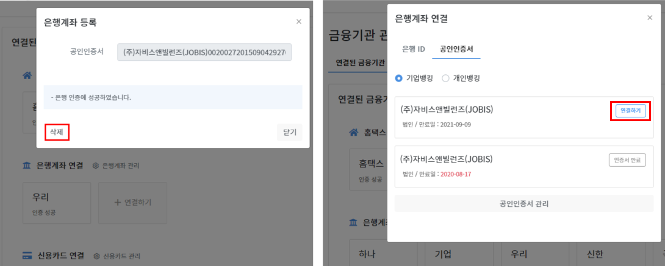Click the gear icon next to 은행계좌 관리
This screenshot has width=665, height=266.
[x=96, y=166]
